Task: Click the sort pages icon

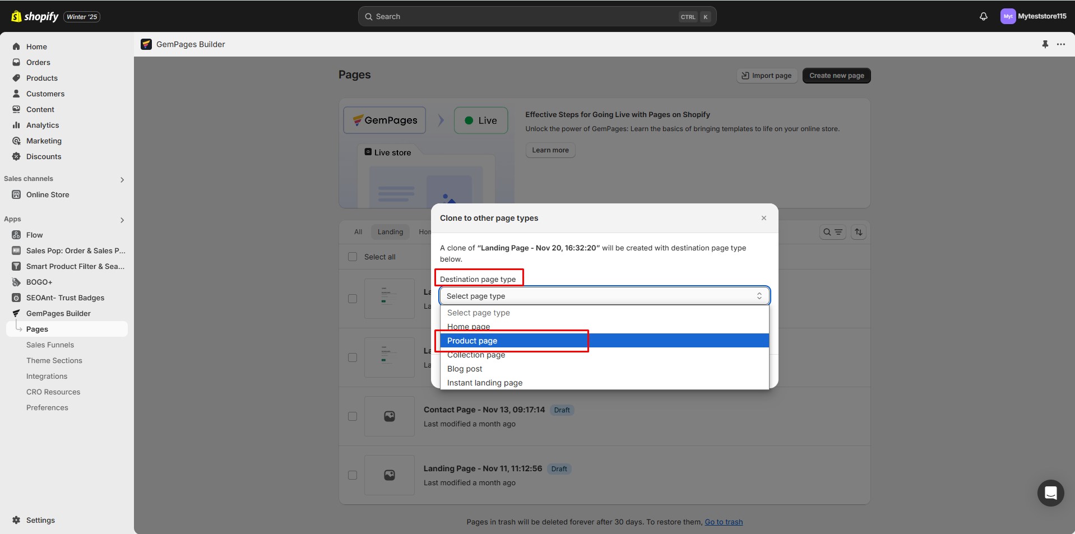Action: point(859,232)
